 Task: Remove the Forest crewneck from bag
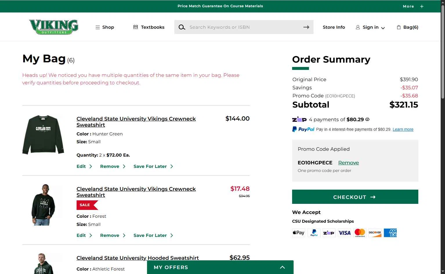click(110, 235)
